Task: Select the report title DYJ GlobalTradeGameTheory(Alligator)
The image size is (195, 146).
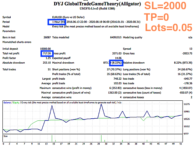Action: (x=97, y=4)
